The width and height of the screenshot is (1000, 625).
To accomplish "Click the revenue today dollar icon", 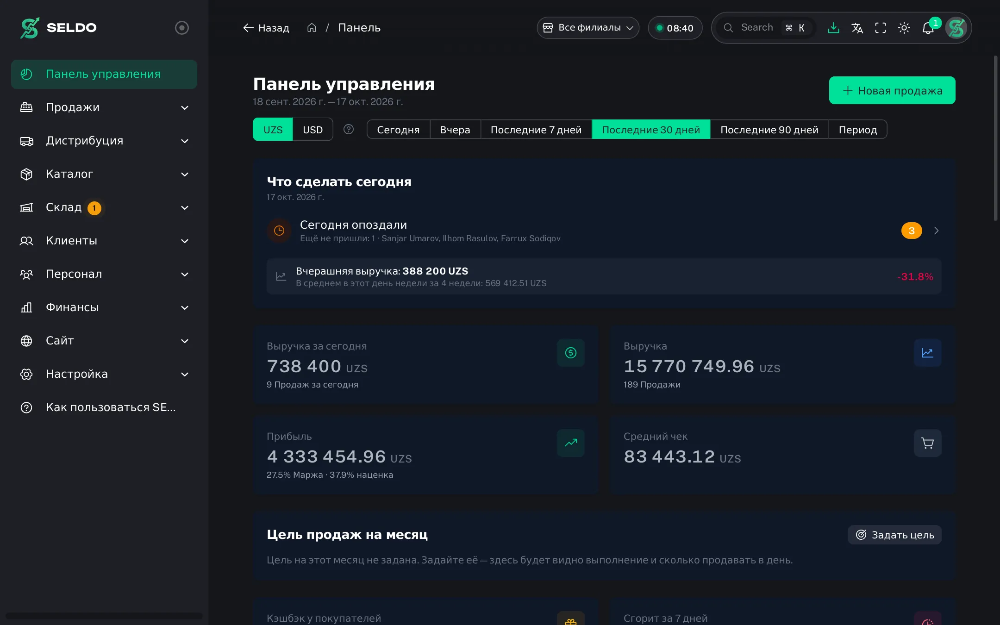I will (x=571, y=353).
